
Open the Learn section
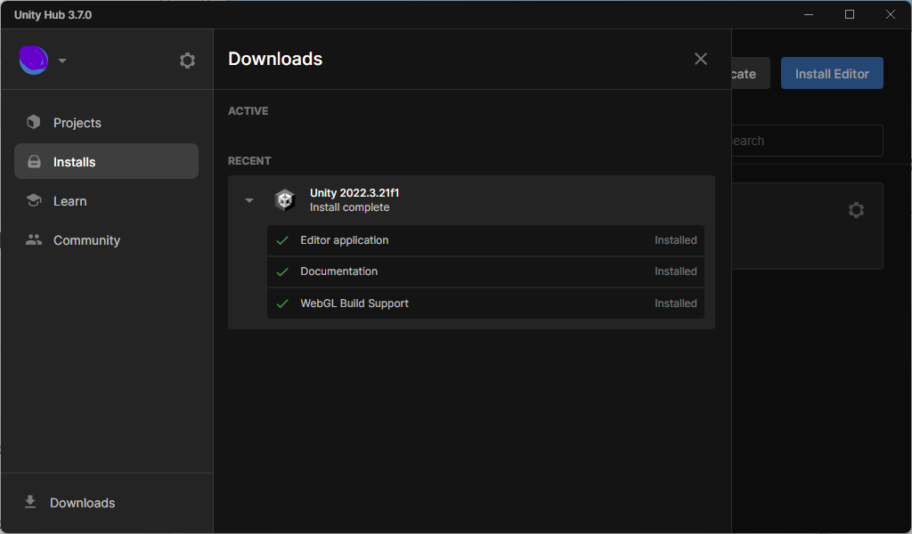107,201
